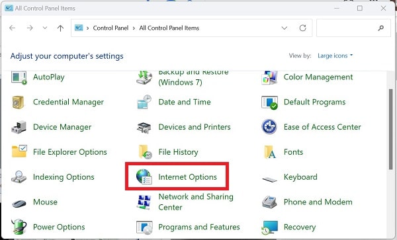
Task: Open the File Explorer Options link
Action: click(70, 152)
